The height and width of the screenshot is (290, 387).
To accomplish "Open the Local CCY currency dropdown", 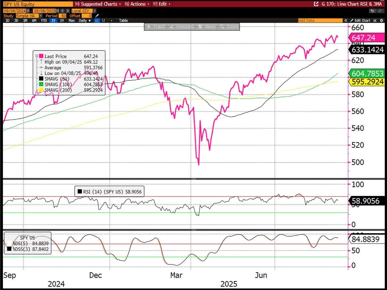I will click(94, 11).
